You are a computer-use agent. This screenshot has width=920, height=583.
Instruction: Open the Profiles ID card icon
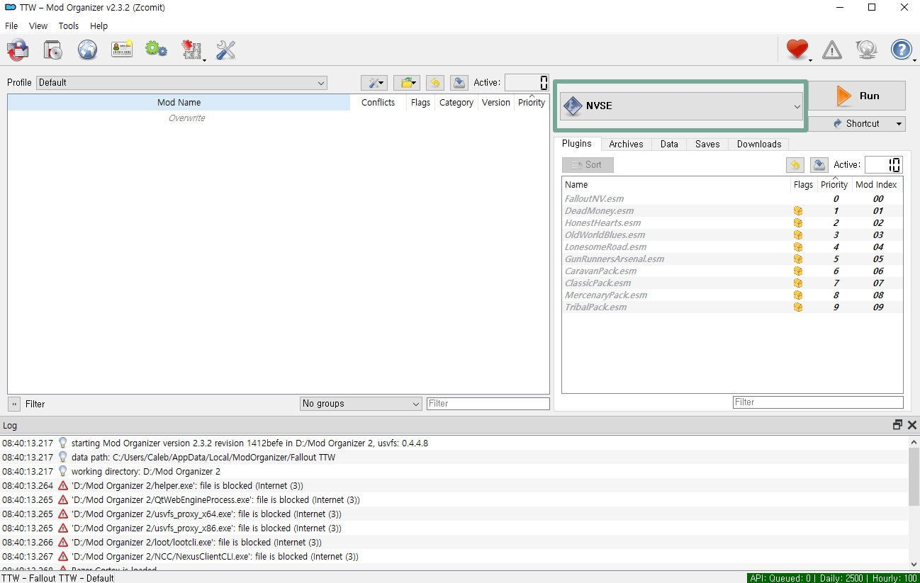122,50
